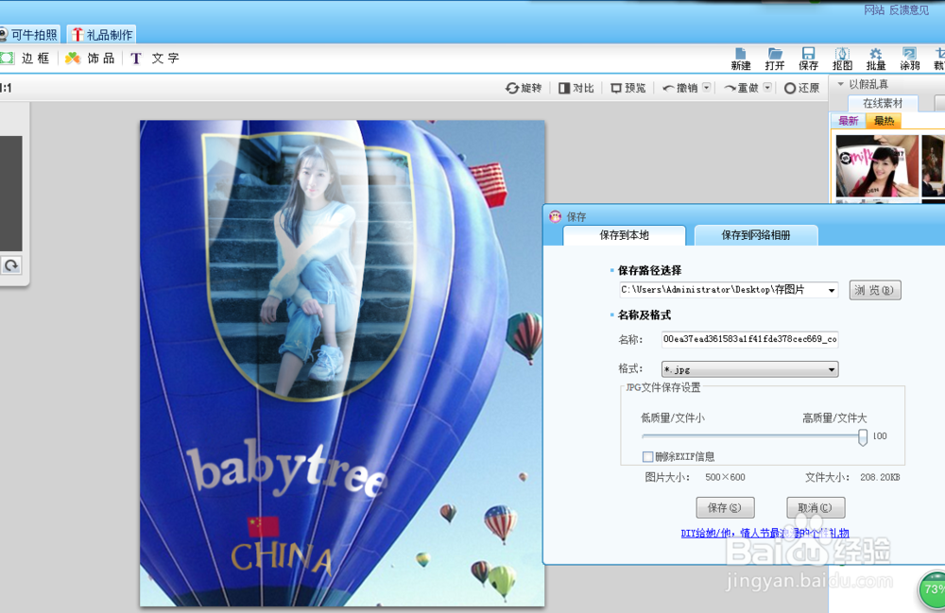Open the DIY gift promotional link
945x613 pixels.
click(x=765, y=533)
